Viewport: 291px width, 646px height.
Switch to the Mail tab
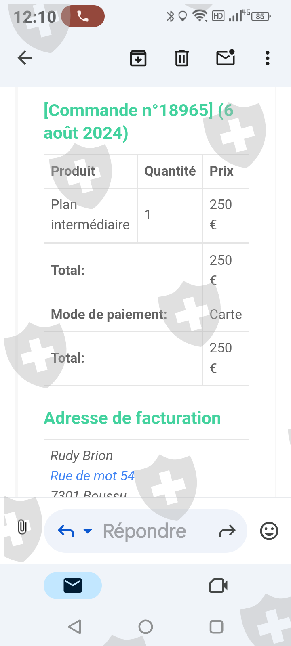(x=73, y=585)
